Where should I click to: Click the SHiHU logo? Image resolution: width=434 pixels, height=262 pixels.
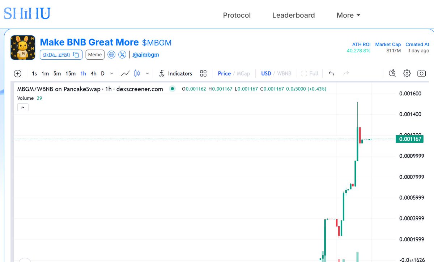[x=27, y=13]
